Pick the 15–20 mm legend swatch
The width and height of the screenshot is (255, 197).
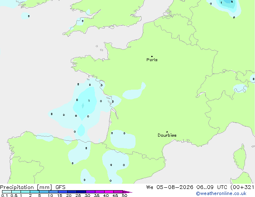[63, 192]
